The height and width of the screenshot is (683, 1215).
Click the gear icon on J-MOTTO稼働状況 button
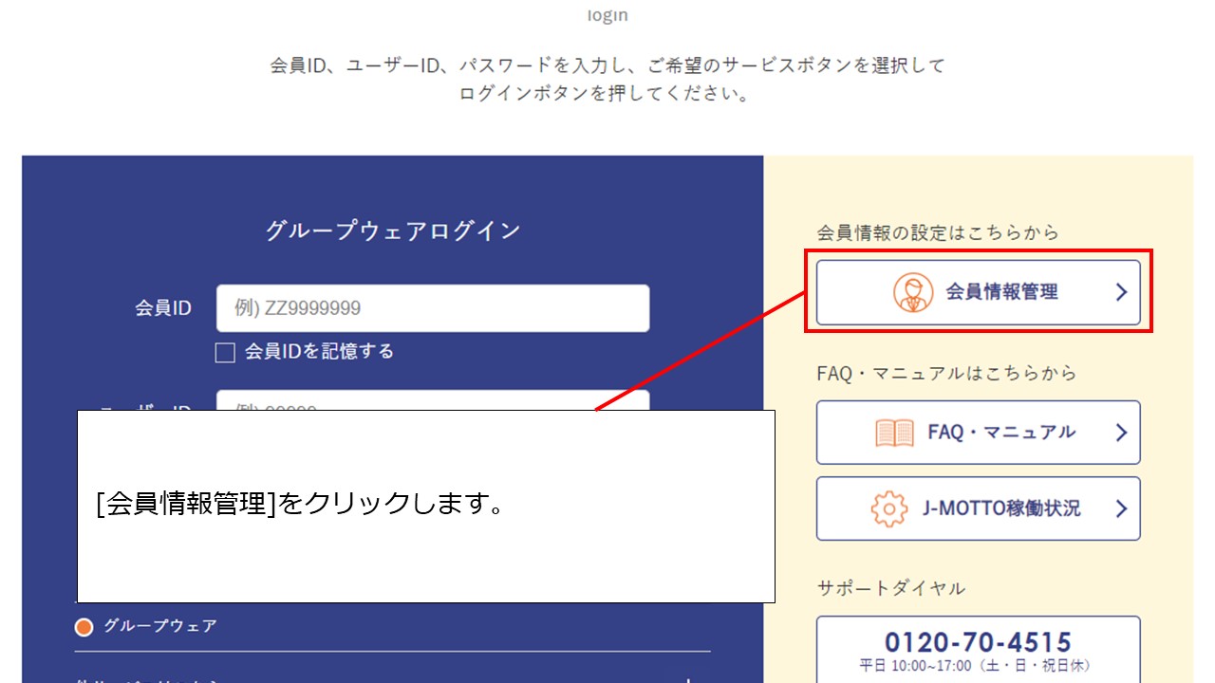click(x=888, y=508)
